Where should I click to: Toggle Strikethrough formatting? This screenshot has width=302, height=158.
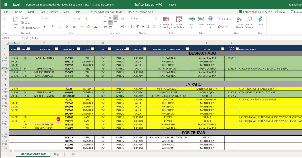[x=74, y=27]
